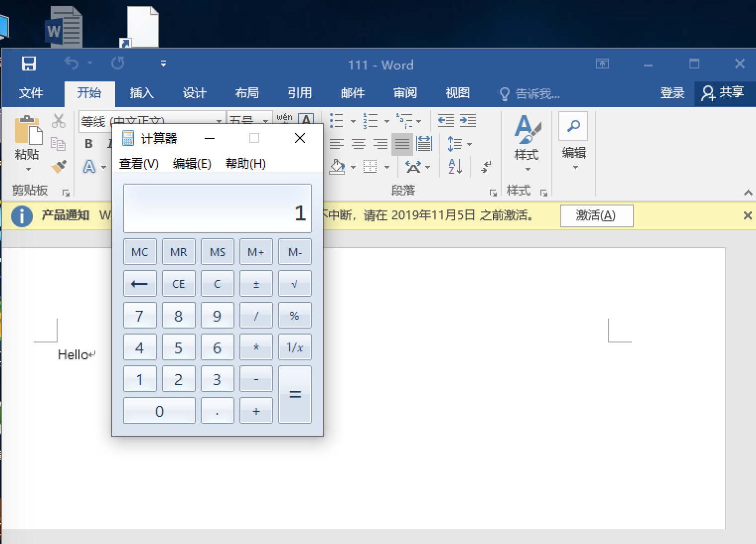
Task: Click the CE button on calculator
Action: click(178, 283)
